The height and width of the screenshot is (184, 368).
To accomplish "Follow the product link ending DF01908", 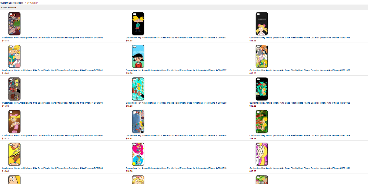I will click(x=52, y=168).
